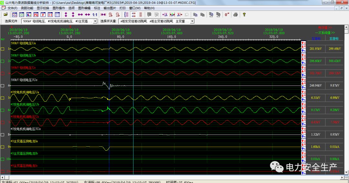Click the 右游标 column header link
Screen dimensions: 349x183
coord(334,38)
